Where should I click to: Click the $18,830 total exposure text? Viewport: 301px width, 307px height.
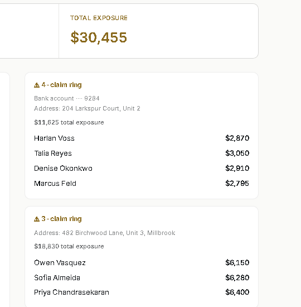tap(69, 246)
